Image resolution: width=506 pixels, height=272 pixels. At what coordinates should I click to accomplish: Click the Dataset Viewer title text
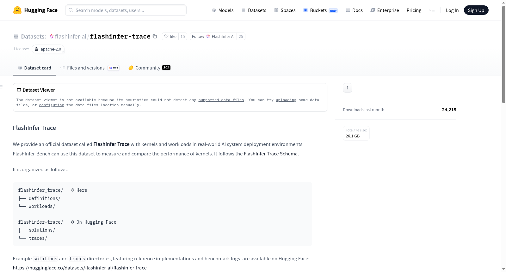pos(39,90)
